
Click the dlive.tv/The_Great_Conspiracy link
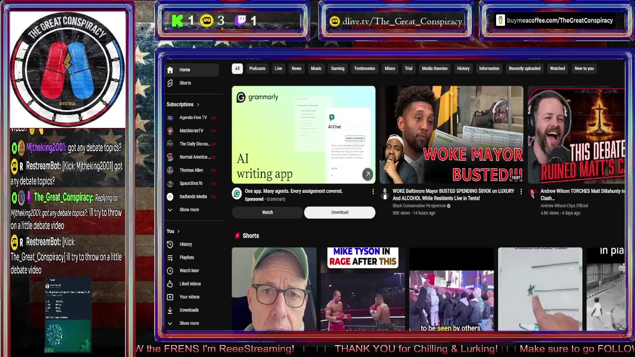click(402, 21)
